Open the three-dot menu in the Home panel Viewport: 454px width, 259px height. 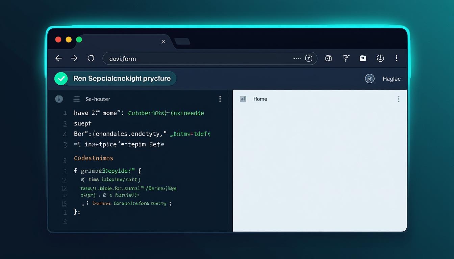coord(399,99)
